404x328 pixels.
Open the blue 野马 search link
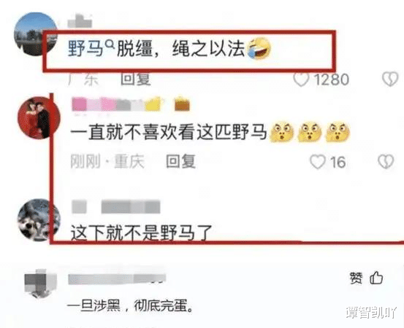pos(85,49)
